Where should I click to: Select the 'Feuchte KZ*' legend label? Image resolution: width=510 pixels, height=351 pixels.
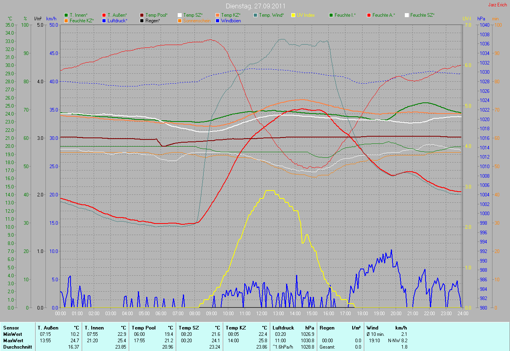(x=81, y=20)
